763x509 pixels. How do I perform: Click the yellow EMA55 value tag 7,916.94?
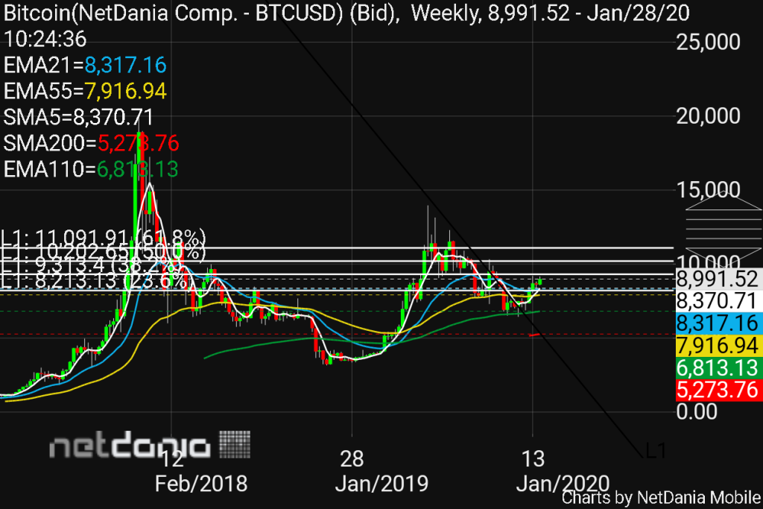click(x=718, y=346)
